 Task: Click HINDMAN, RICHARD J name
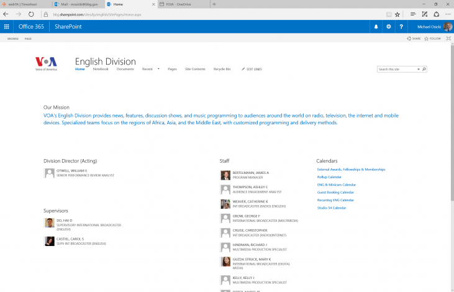tap(250, 245)
